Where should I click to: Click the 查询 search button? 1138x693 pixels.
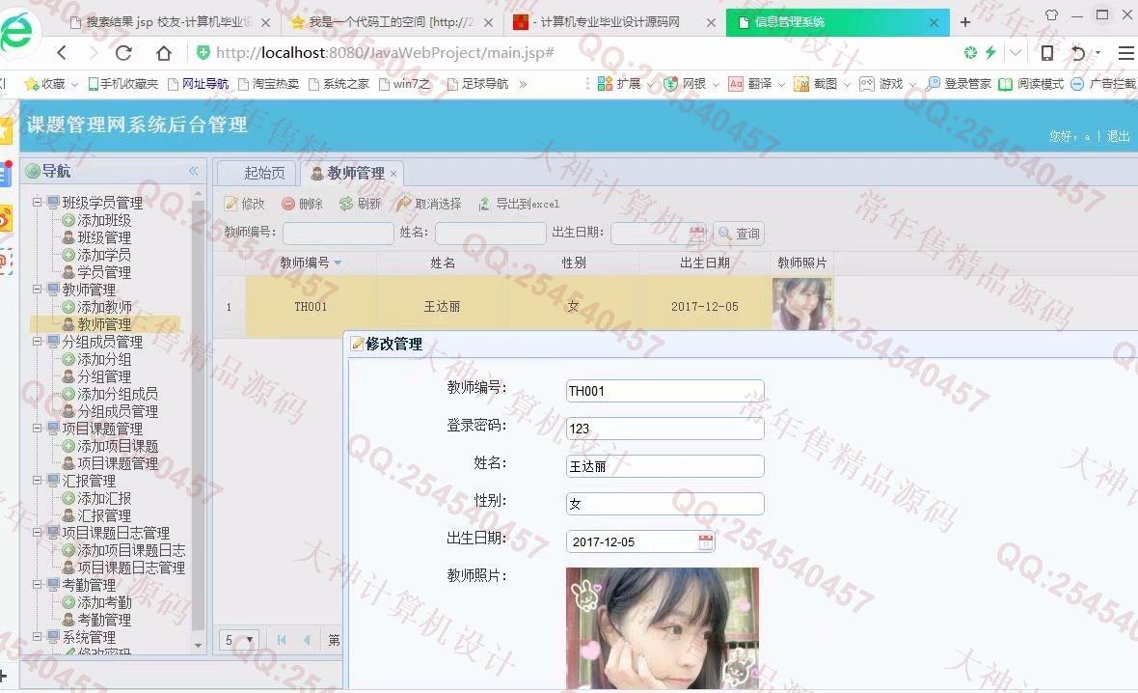(x=739, y=234)
